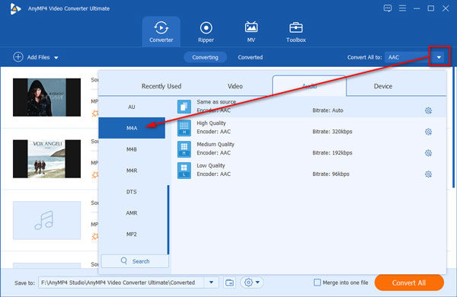Open the hamburger menu icon
The height and width of the screenshot is (297, 457).
(402, 8)
